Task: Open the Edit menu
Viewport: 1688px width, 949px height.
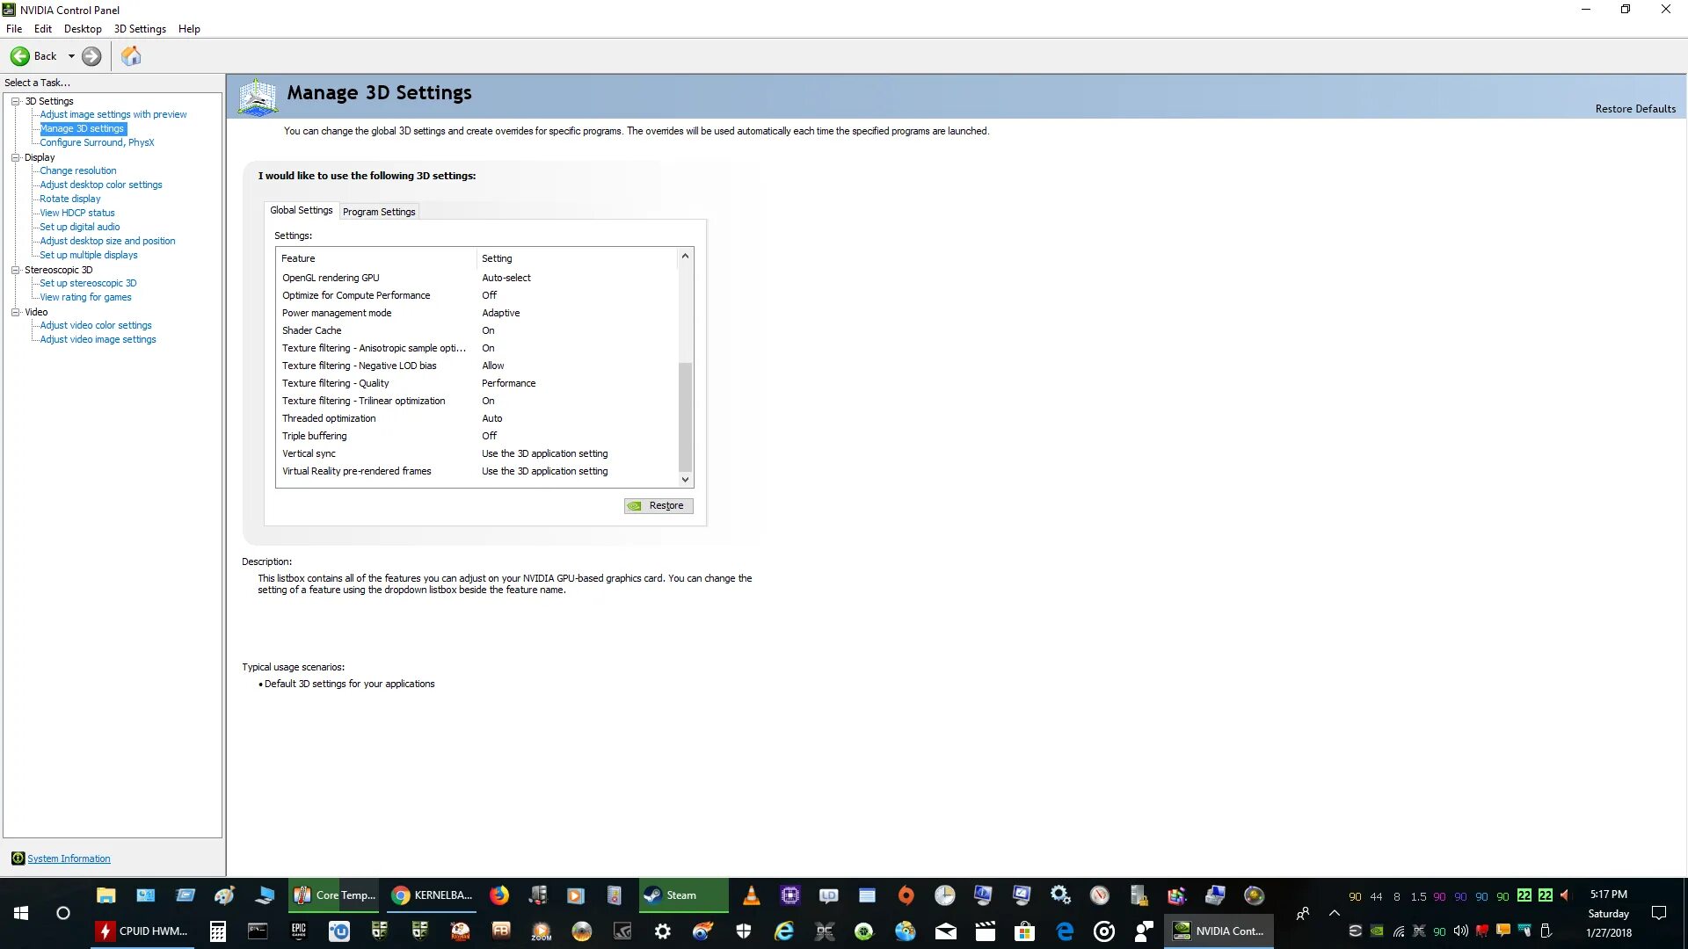Action: pos(43,29)
